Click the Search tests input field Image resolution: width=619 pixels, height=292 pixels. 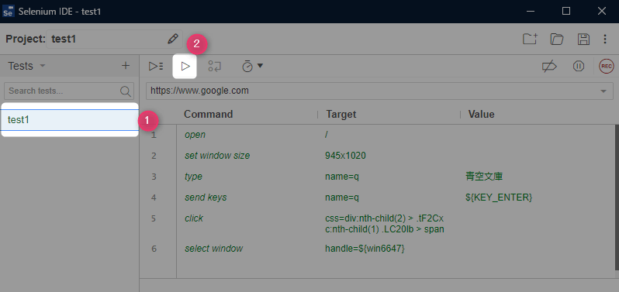click(x=69, y=91)
